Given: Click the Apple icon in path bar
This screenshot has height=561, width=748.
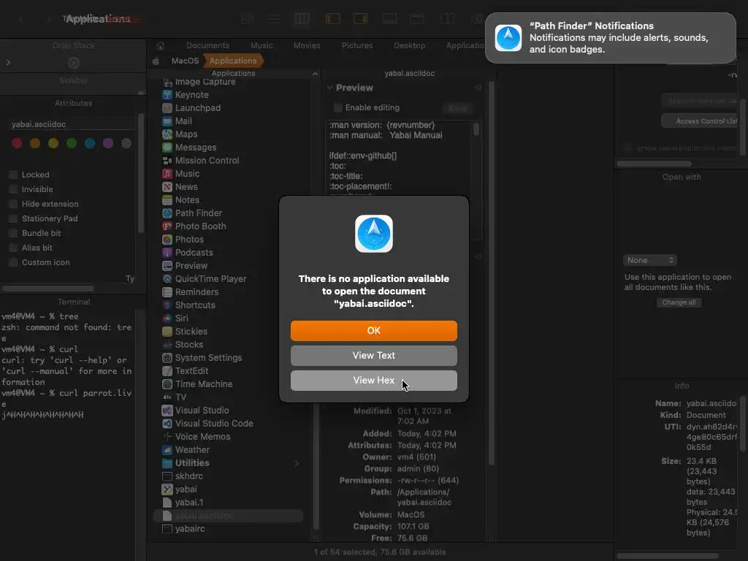Looking at the screenshot, I should click(156, 61).
